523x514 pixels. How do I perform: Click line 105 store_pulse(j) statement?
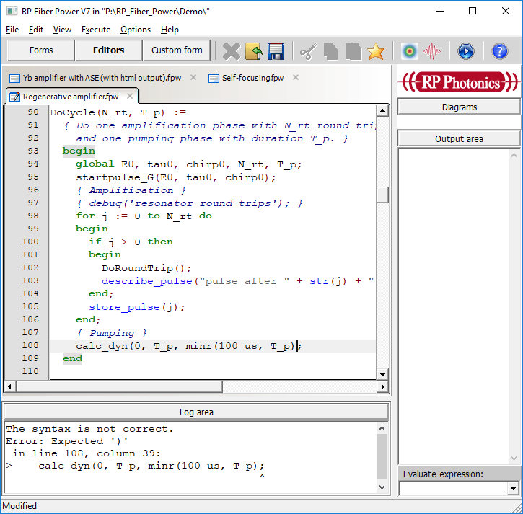[137, 307]
